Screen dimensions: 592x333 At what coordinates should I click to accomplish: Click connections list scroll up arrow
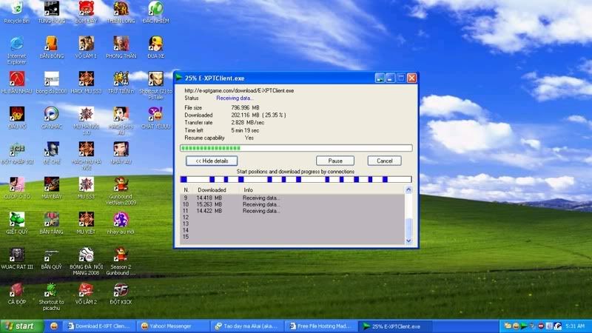point(408,190)
